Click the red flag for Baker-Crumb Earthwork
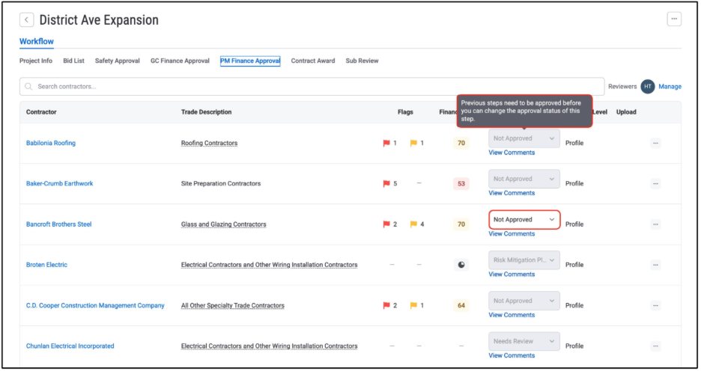 [386, 183]
